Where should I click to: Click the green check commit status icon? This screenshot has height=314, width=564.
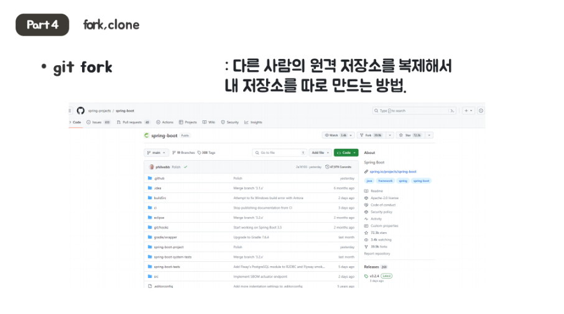(x=185, y=167)
